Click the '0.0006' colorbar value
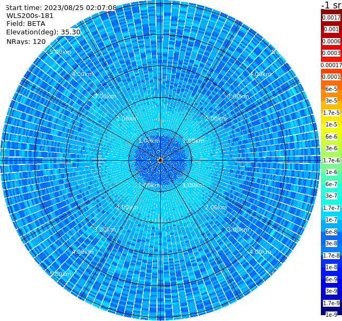The width and height of the screenshot is (342, 321). [331, 41]
